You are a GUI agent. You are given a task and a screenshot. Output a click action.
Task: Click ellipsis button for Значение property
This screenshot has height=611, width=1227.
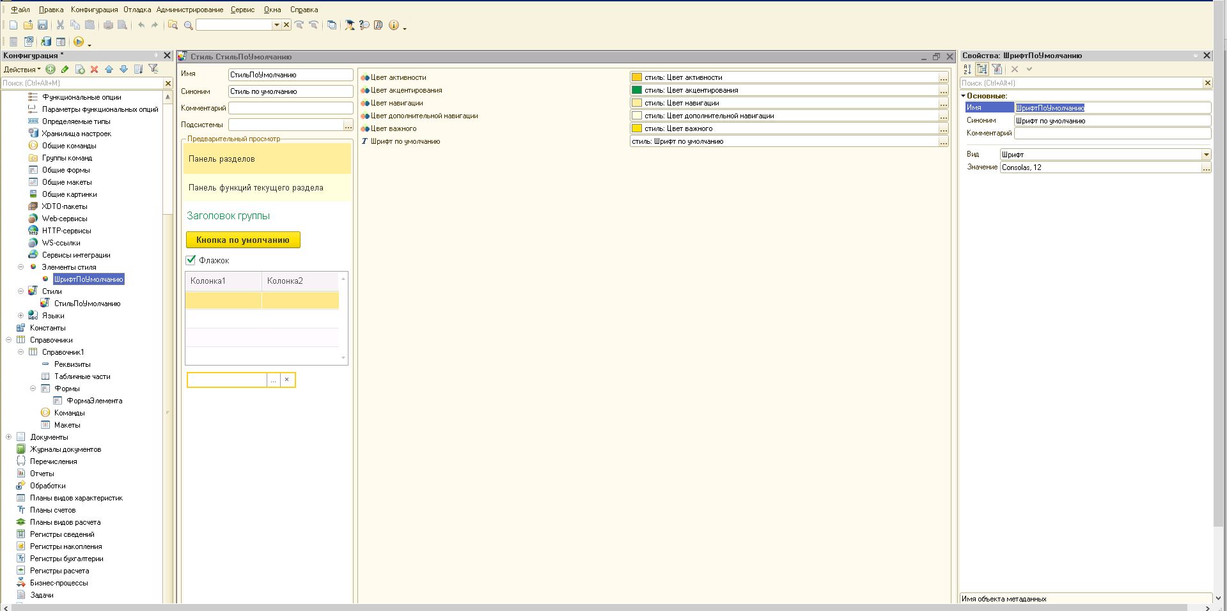click(x=1206, y=167)
